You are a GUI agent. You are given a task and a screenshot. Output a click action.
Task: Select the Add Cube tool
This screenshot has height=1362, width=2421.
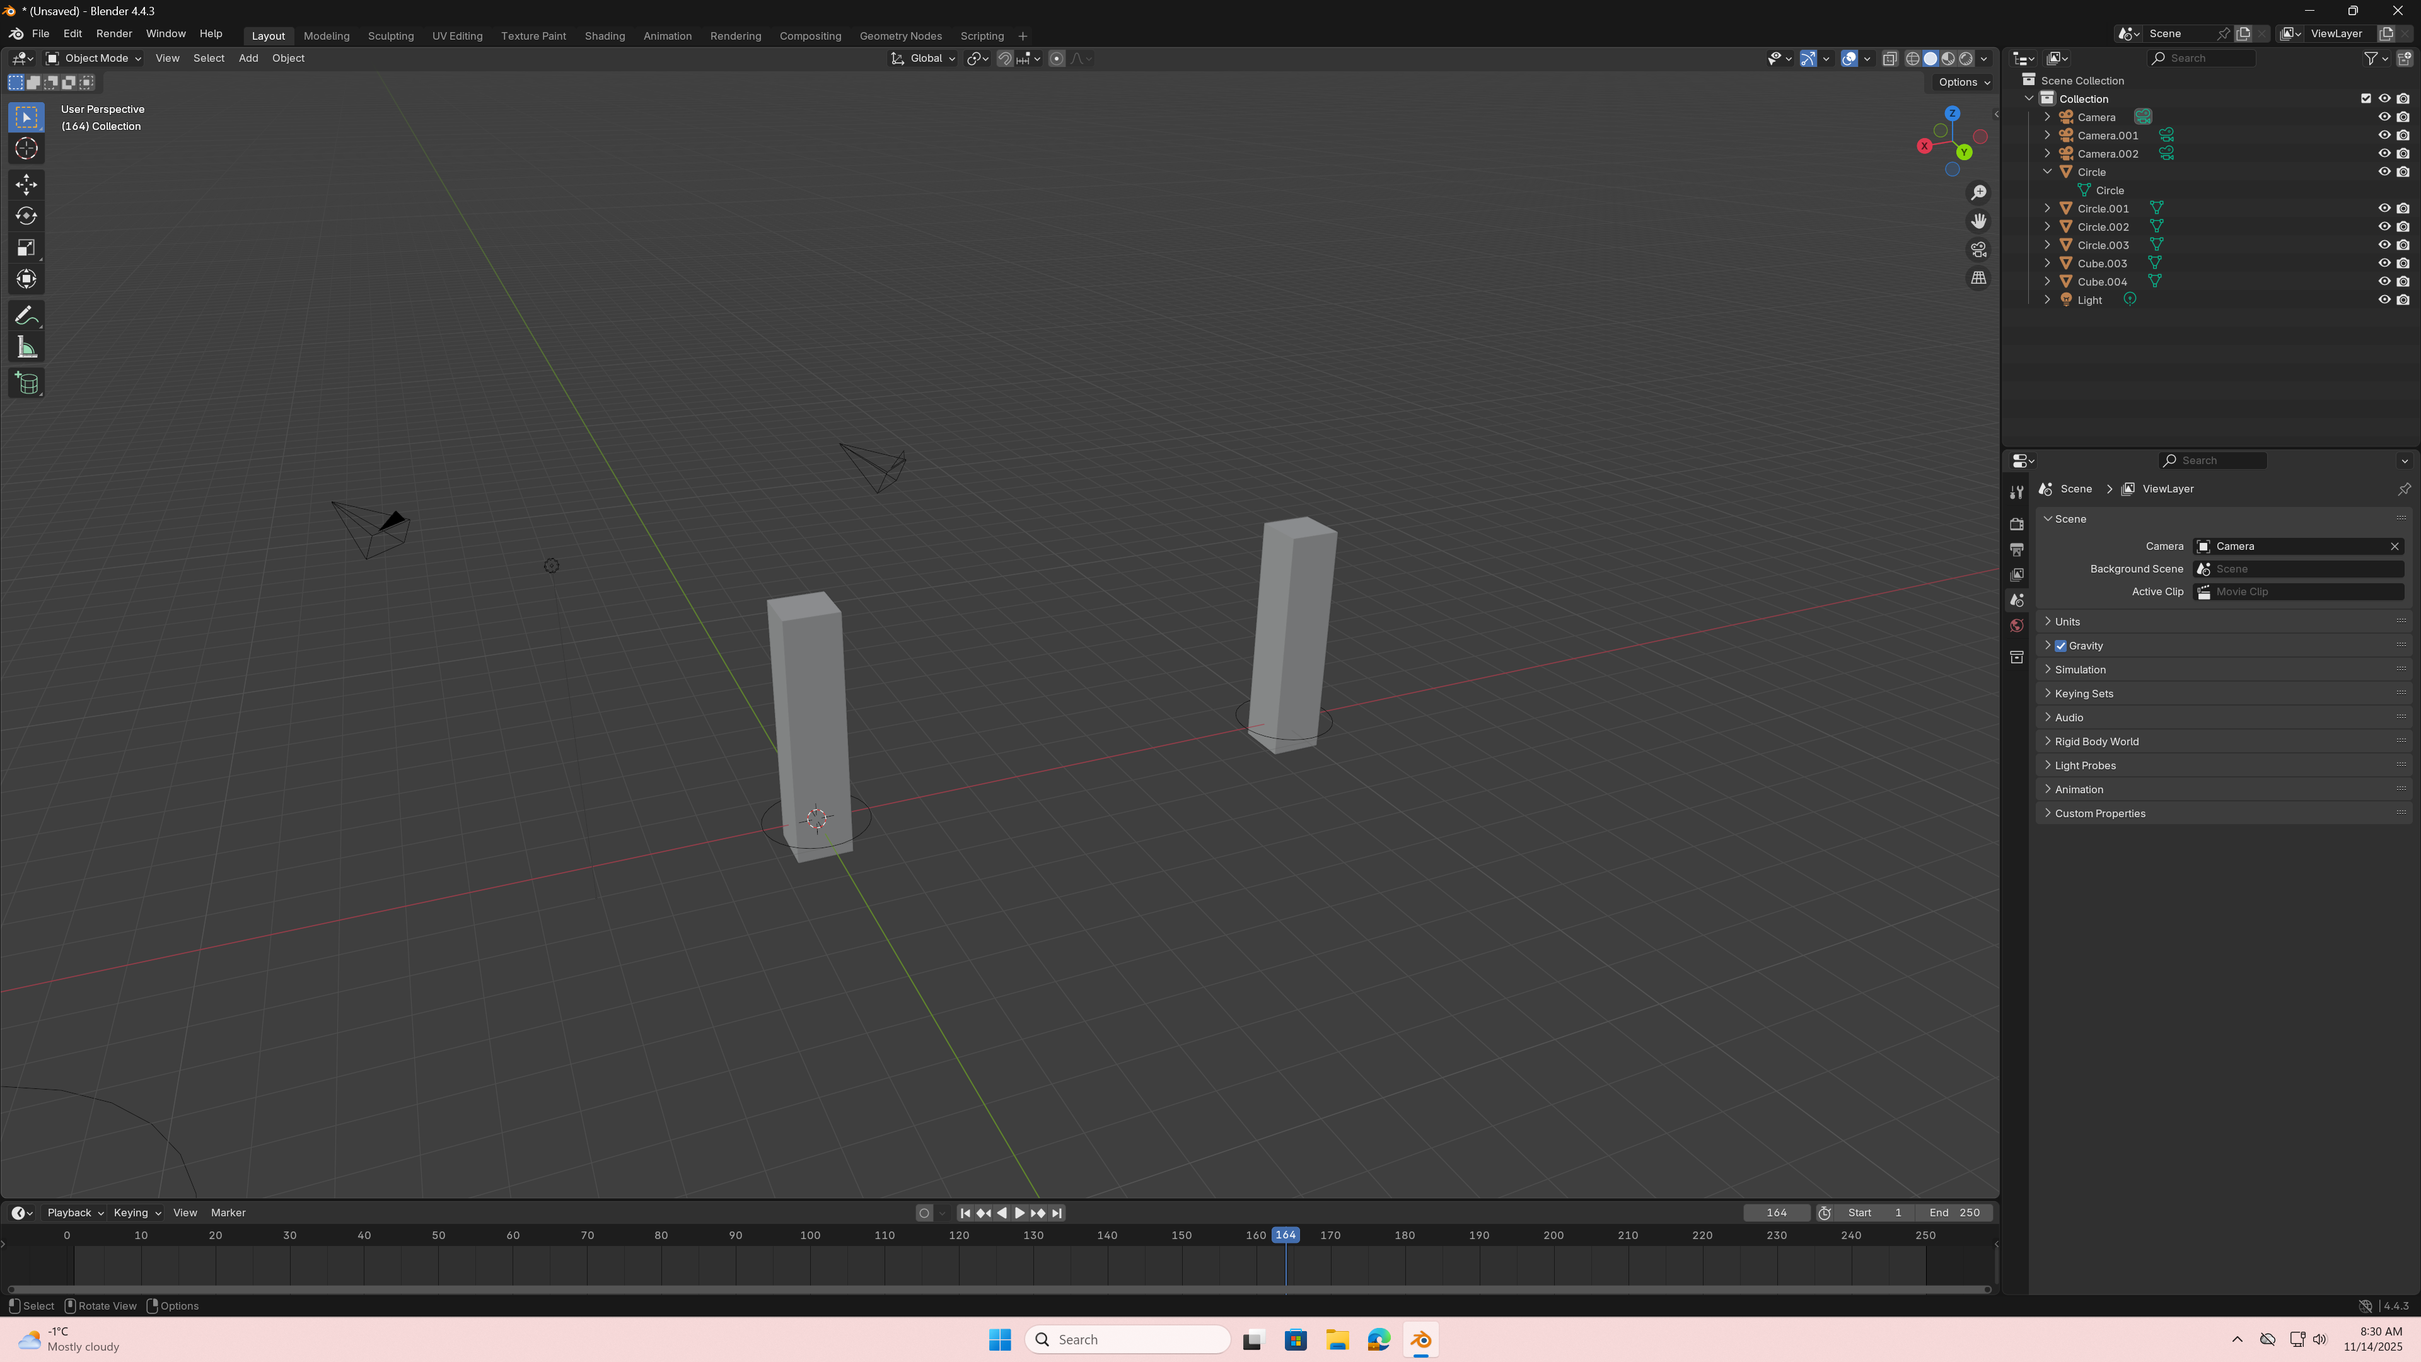click(26, 383)
